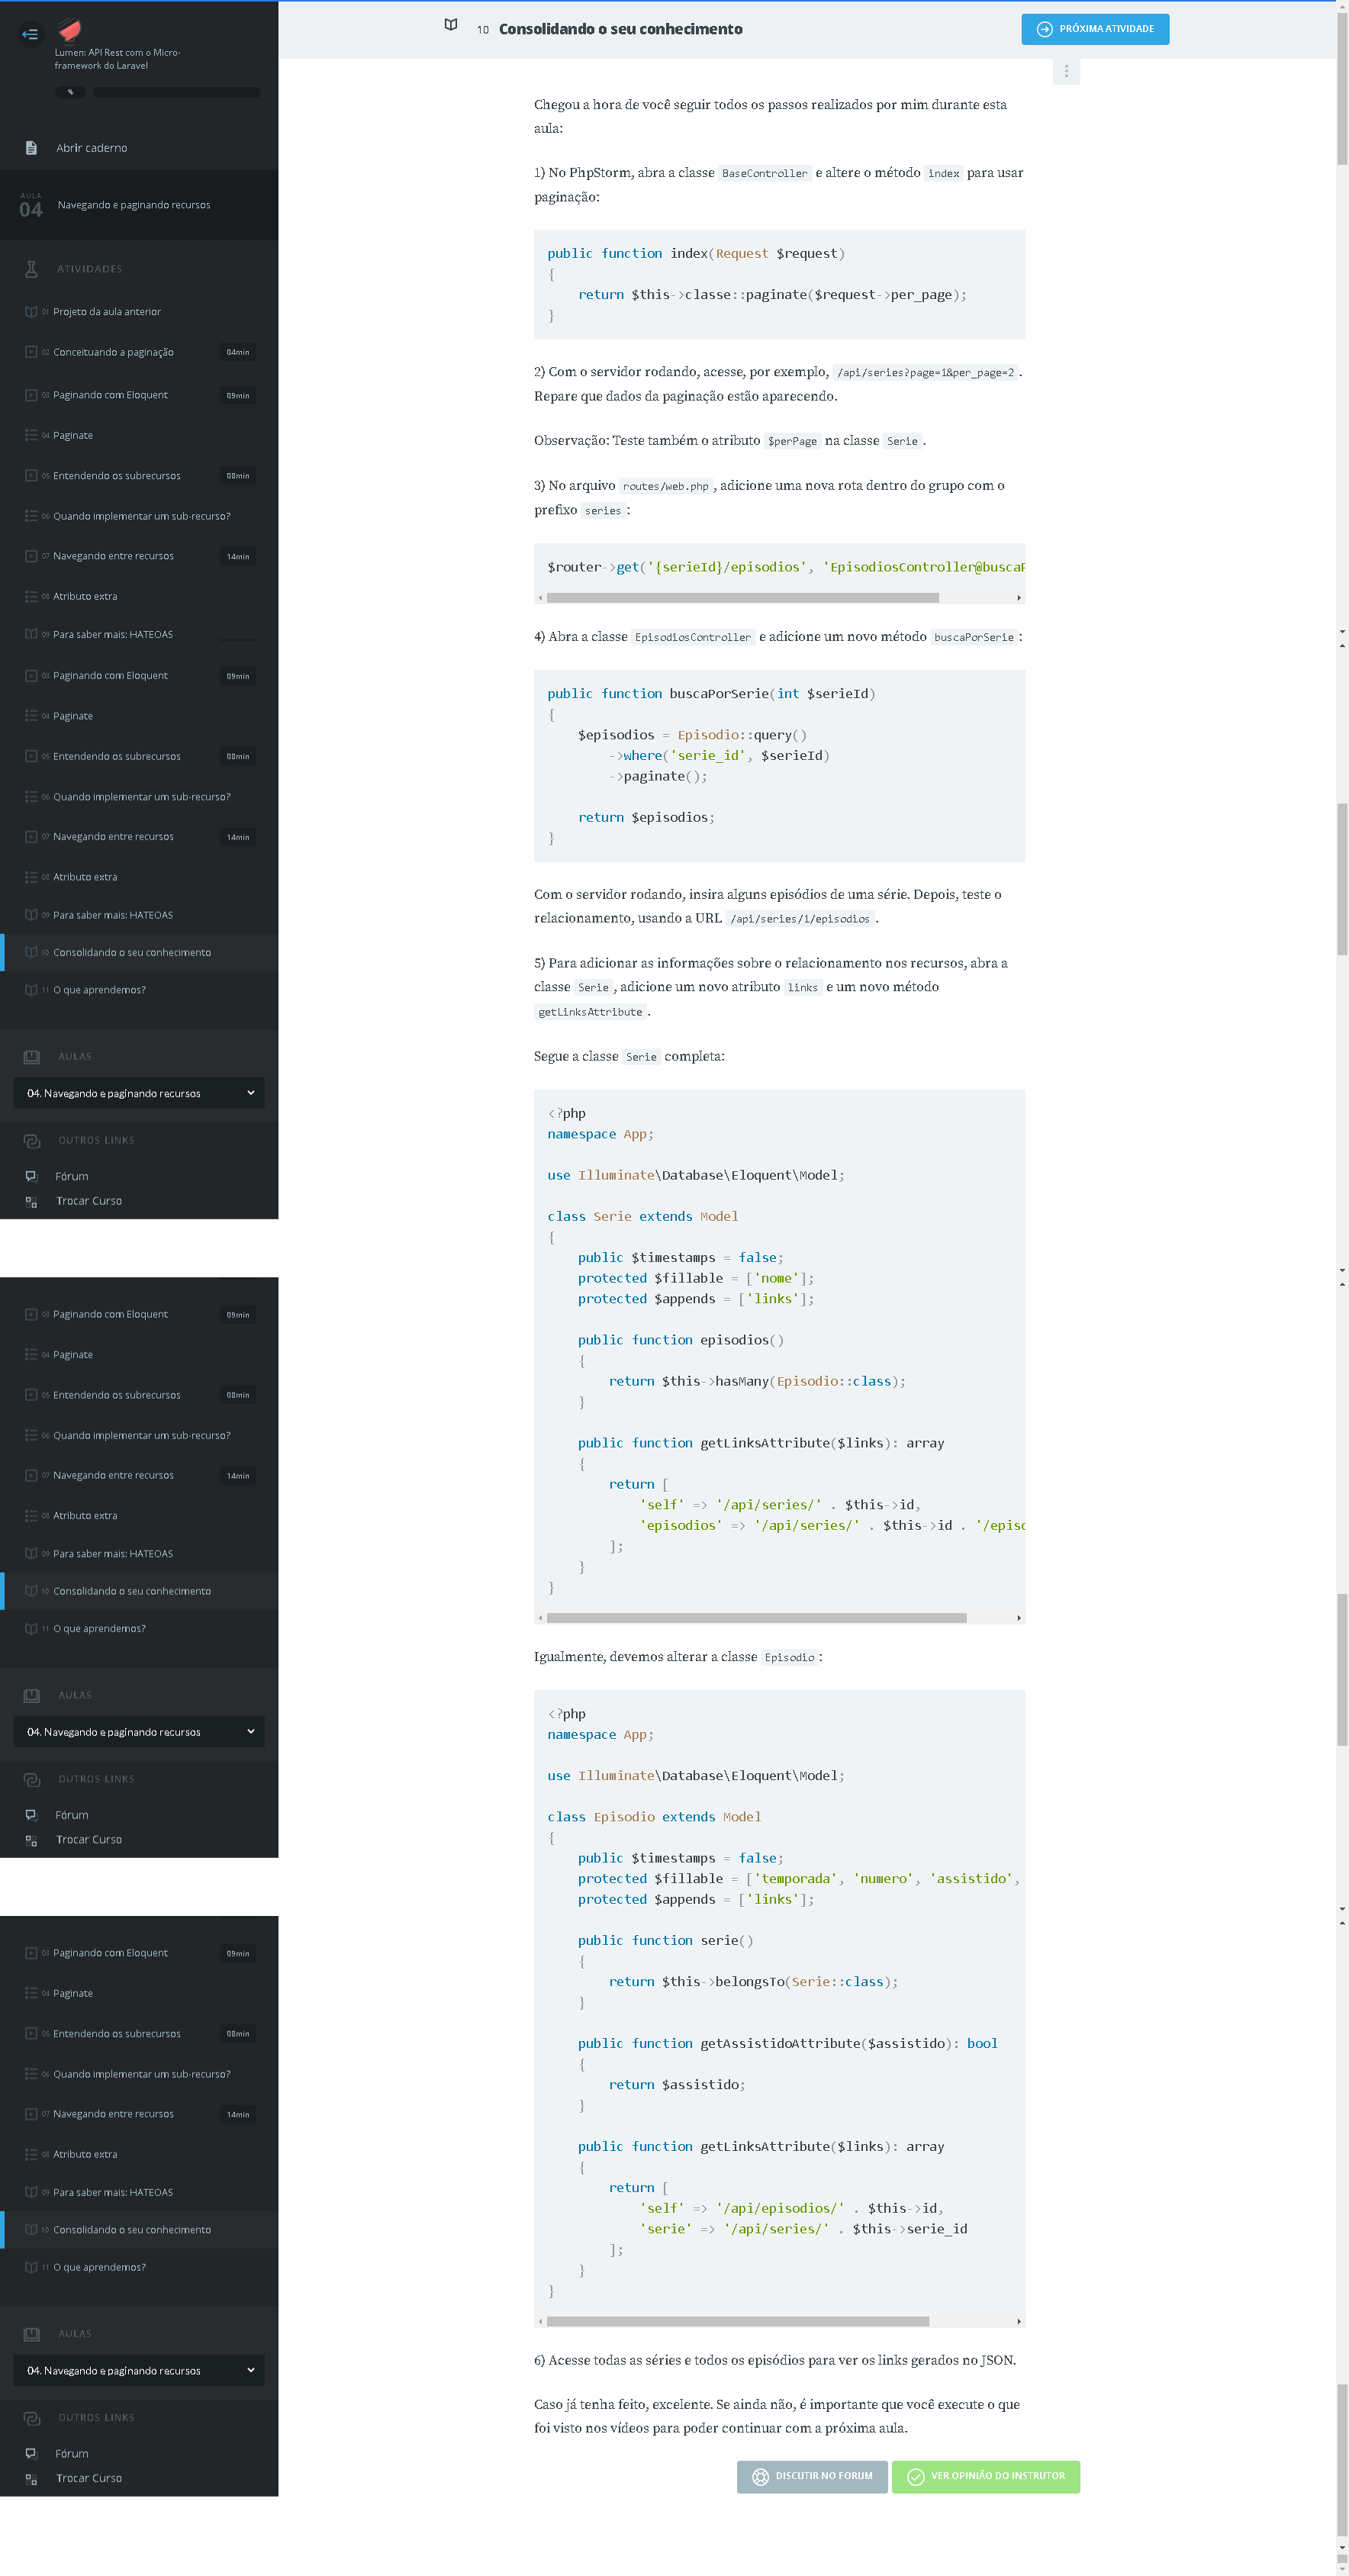
Task: Click the course progress bar in sidebar
Action: 176,92
